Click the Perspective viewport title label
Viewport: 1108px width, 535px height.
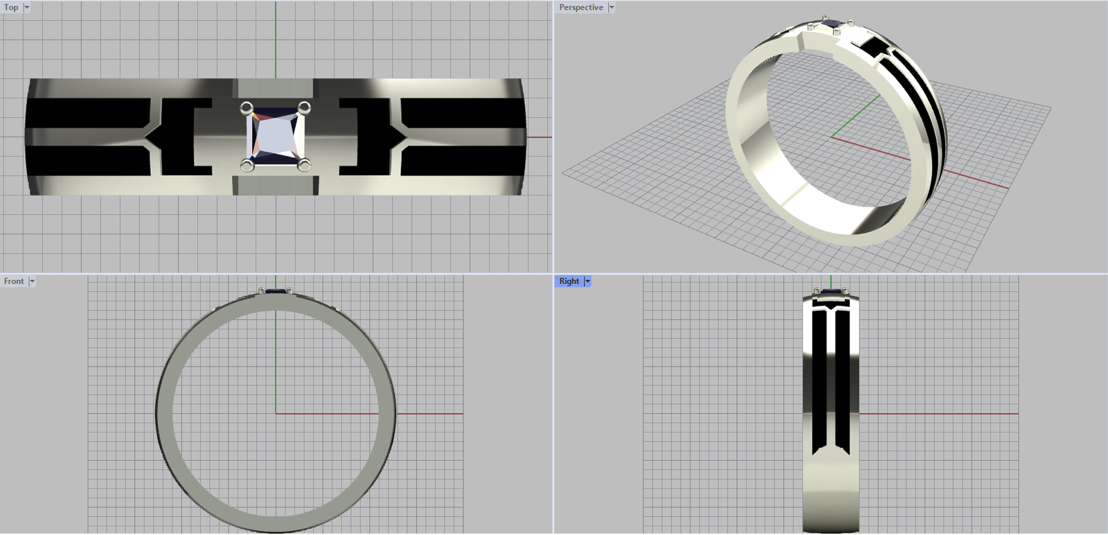581,8
